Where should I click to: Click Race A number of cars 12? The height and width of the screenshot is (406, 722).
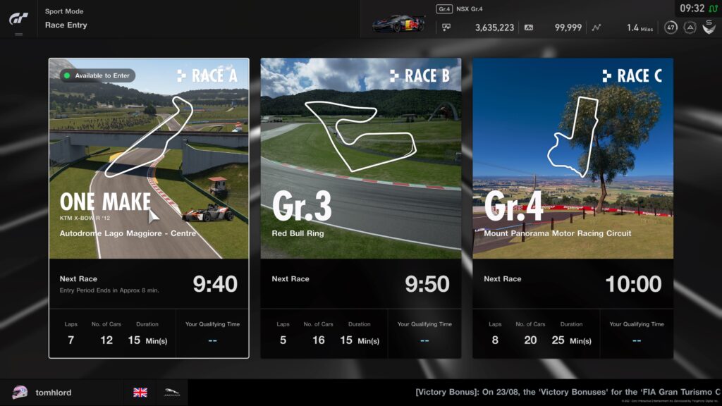[x=106, y=340]
